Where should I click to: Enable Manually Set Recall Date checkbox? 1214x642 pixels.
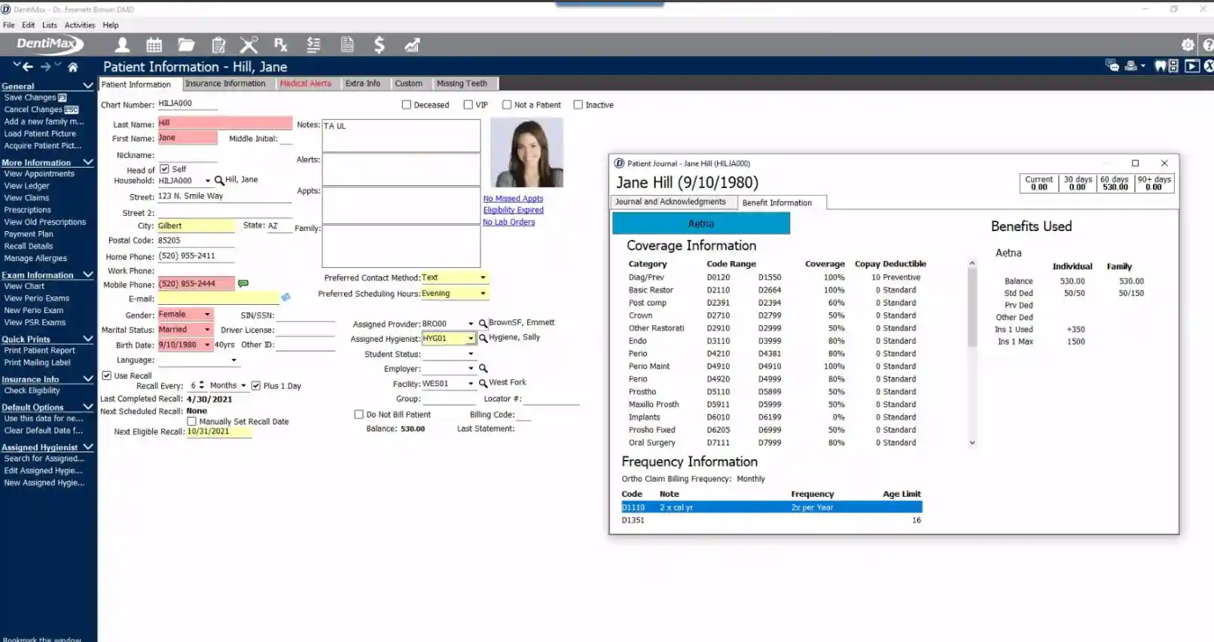191,421
